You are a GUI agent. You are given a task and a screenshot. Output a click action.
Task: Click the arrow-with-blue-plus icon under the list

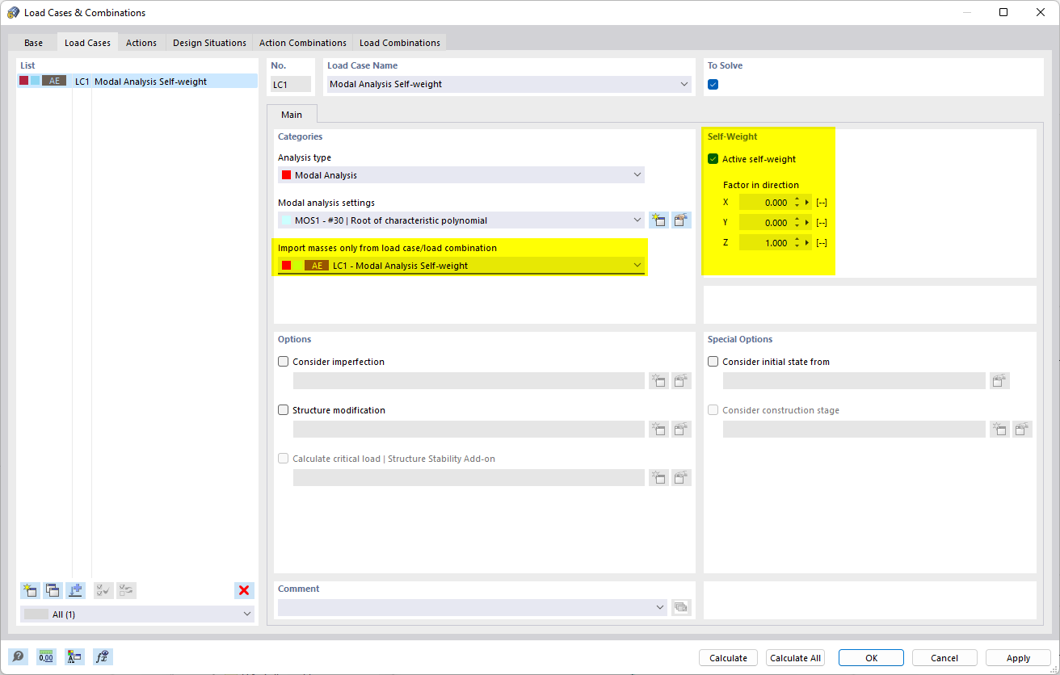pos(75,590)
